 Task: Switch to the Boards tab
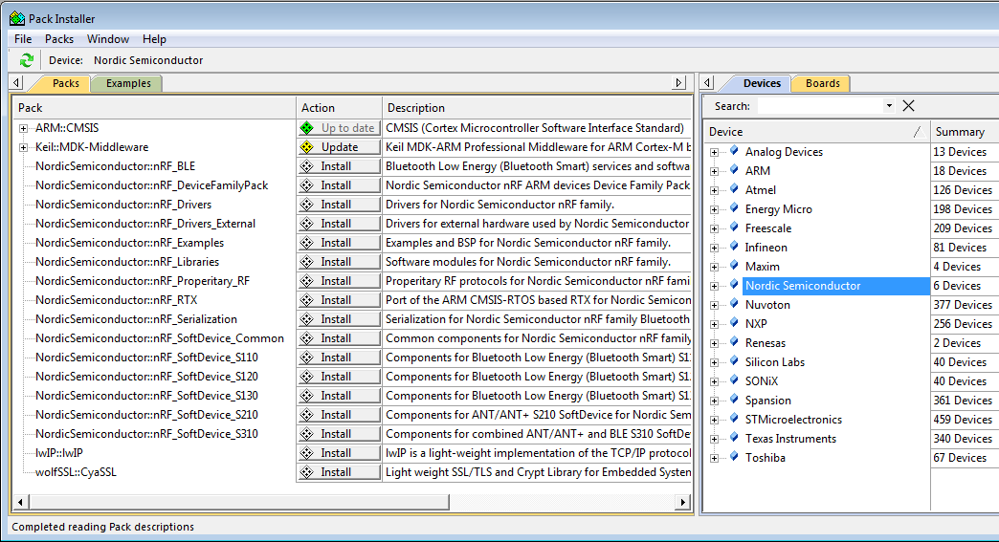(823, 83)
